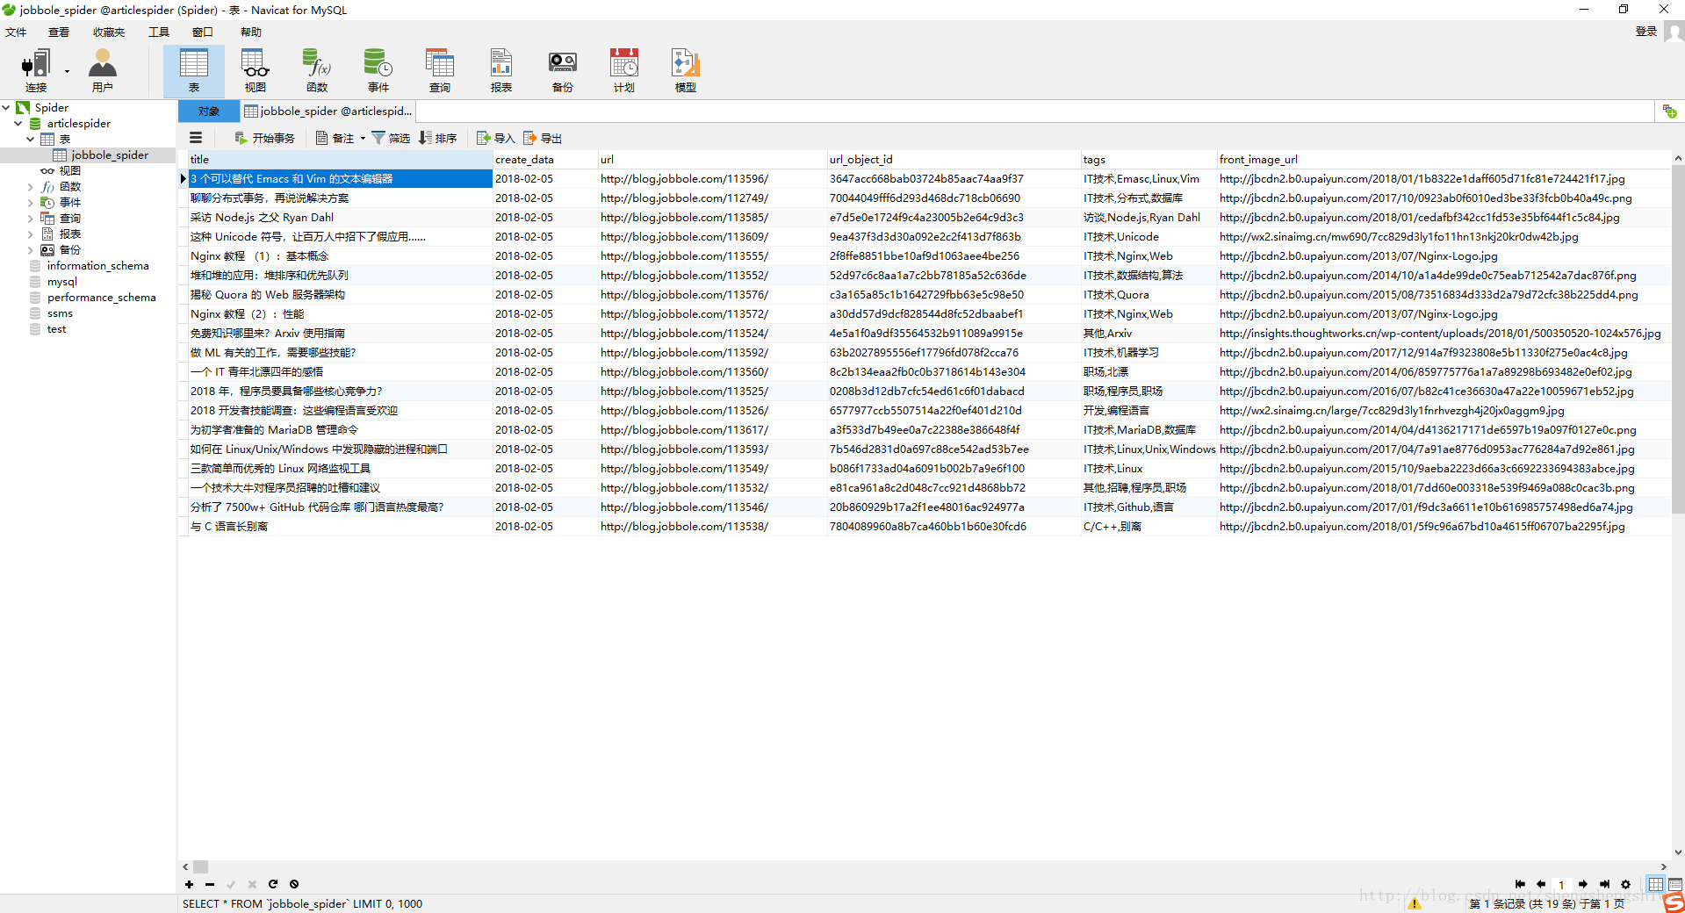Viewport: 1685px width, 913px height.
Task: Expand the 备份 tree node
Action: [x=30, y=250]
